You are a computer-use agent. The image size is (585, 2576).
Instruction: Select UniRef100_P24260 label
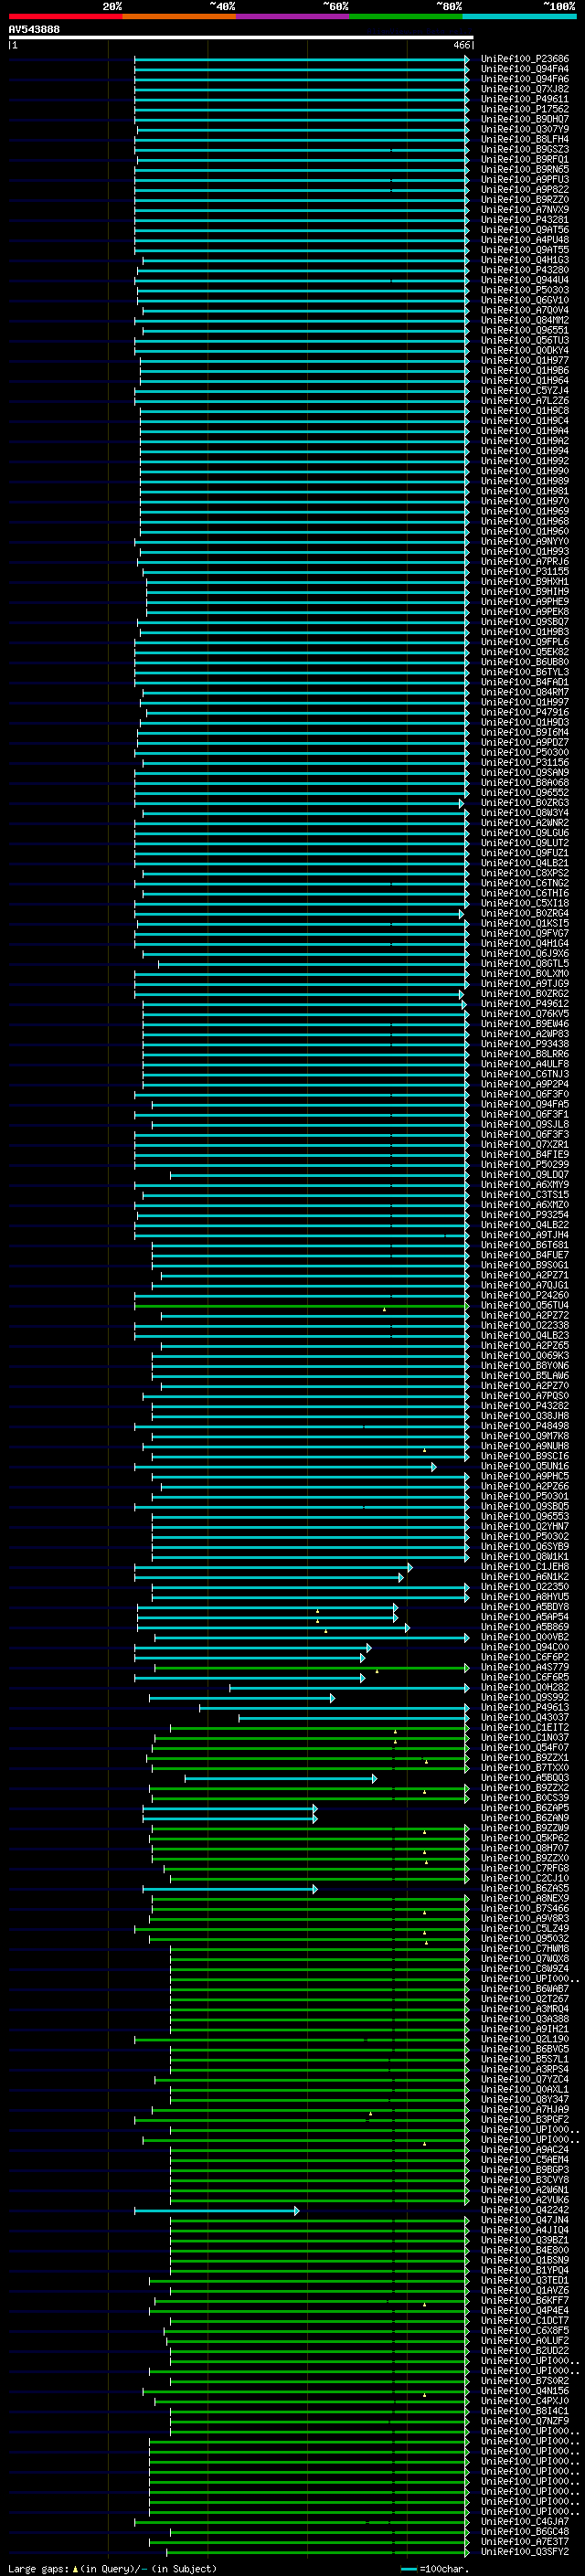pos(525,1295)
